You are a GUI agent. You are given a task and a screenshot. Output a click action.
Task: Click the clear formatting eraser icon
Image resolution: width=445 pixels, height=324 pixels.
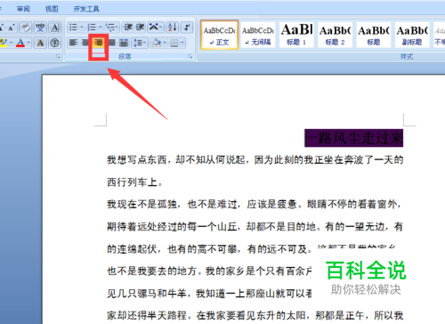click(26, 28)
